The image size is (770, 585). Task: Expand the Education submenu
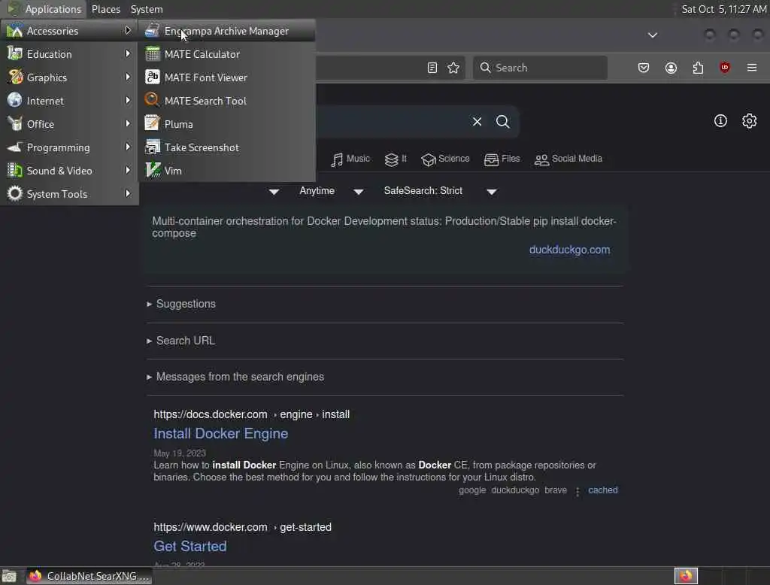(x=69, y=54)
